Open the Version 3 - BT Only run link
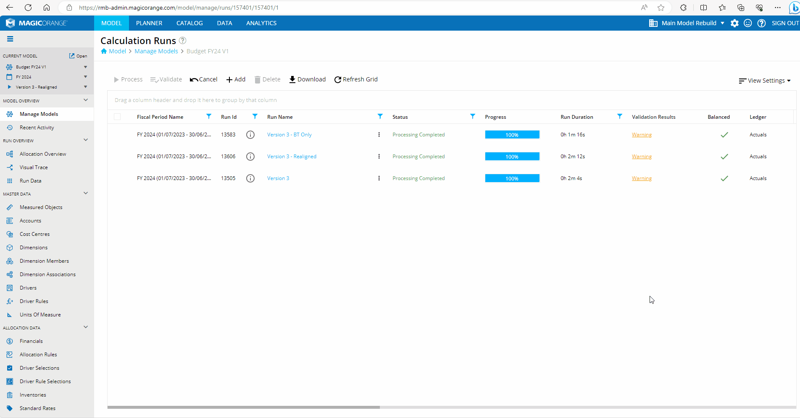The width and height of the screenshot is (800, 418). [x=289, y=135]
